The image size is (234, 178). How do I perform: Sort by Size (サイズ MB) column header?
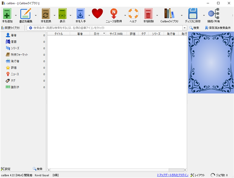(116, 34)
